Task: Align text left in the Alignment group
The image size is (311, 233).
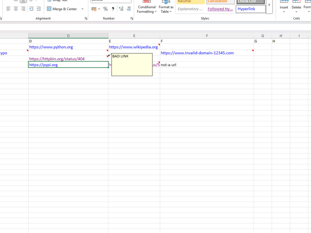Action: [x=8, y=9]
